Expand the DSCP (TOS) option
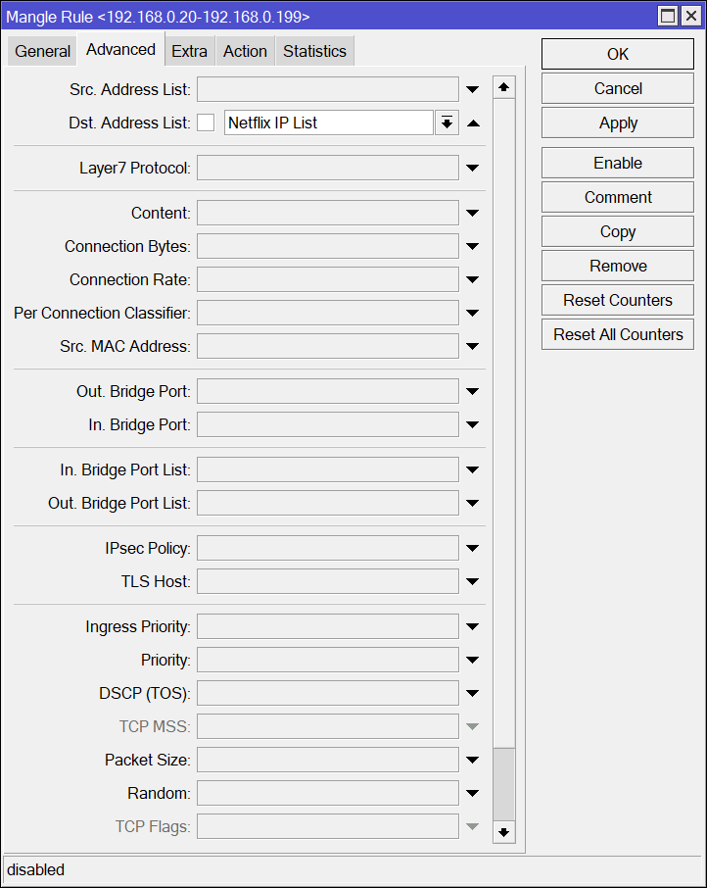 coord(473,693)
